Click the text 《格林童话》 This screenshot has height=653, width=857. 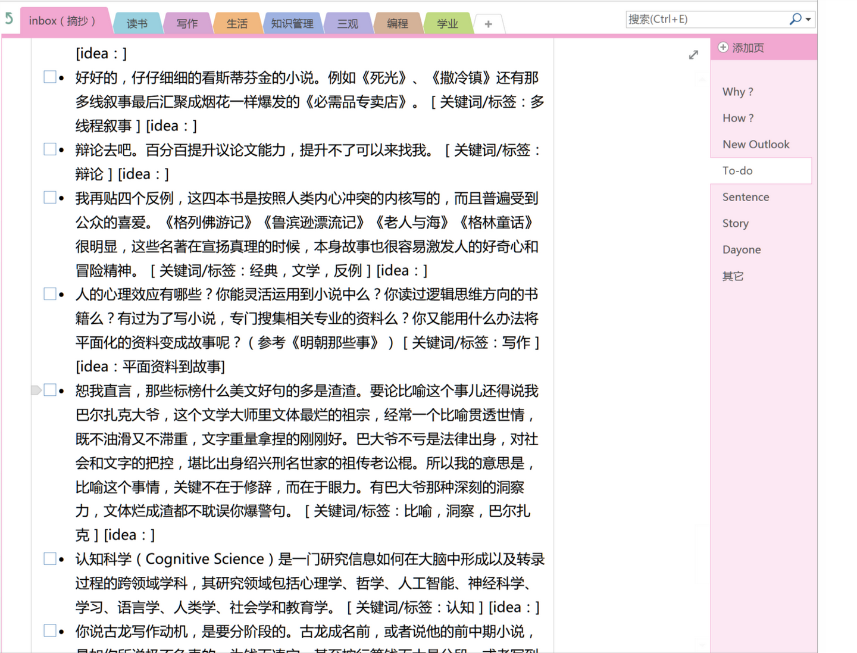tap(496, 223)
